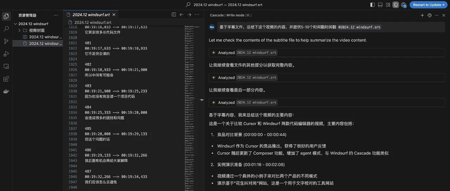Click the sash handle between editor and Cascade

point(202,100)
